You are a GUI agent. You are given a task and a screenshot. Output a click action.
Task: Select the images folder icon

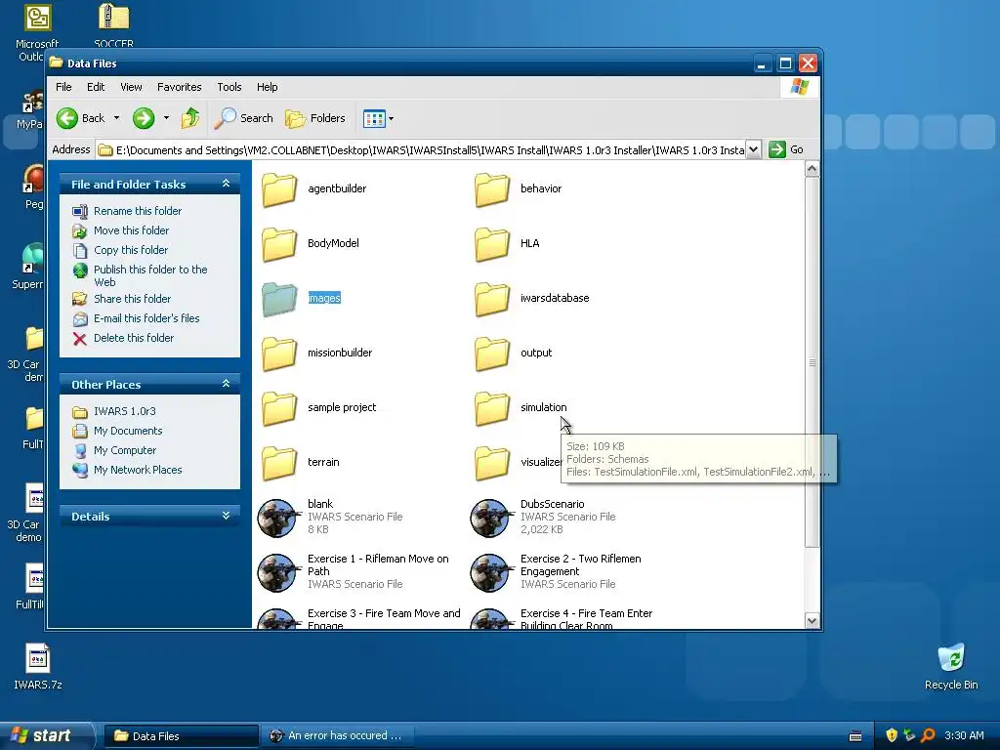[x=279, y=299]
